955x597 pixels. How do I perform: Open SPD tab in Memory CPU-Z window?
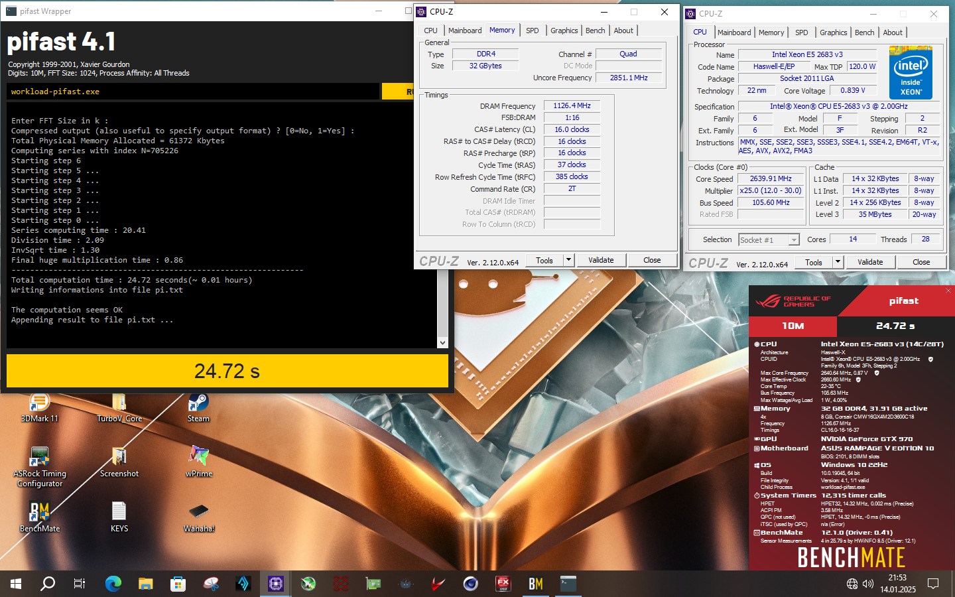click(532, 31)
